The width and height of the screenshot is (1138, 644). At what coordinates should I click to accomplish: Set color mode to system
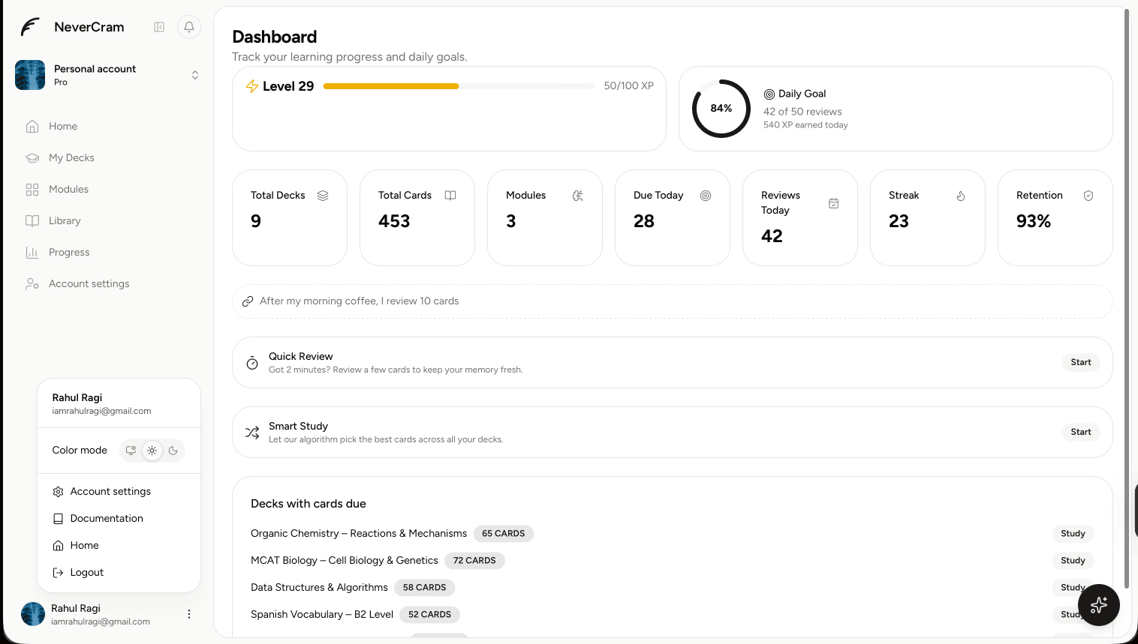coord(131,451)
